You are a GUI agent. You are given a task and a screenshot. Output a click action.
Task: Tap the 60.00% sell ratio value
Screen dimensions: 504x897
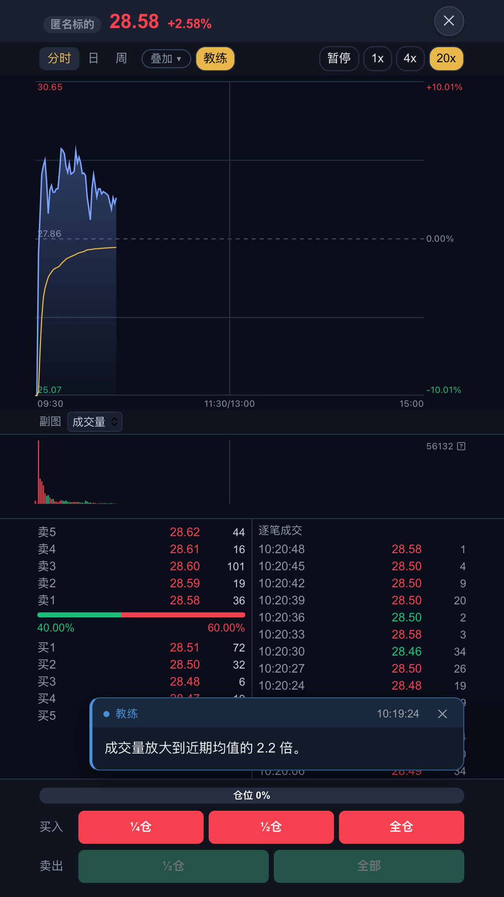point(226,628)
